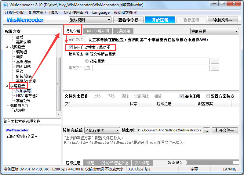Click the config tree scrollbar thumb
Viewport: 244px width, 175px height.
click(x=59, y=84)
